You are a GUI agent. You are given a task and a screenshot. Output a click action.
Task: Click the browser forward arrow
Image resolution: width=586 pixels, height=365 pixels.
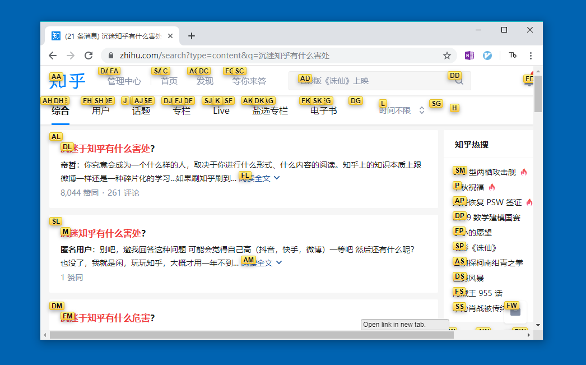[71, 56]
